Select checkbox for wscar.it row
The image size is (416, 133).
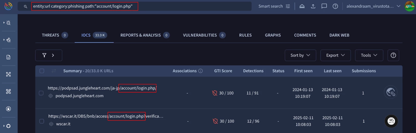coord(42,121)
